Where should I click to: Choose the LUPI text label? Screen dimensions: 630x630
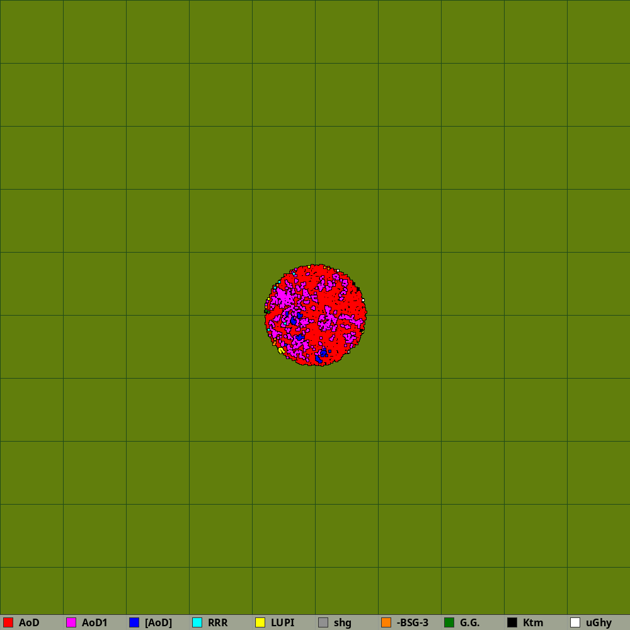click(282, 622)
